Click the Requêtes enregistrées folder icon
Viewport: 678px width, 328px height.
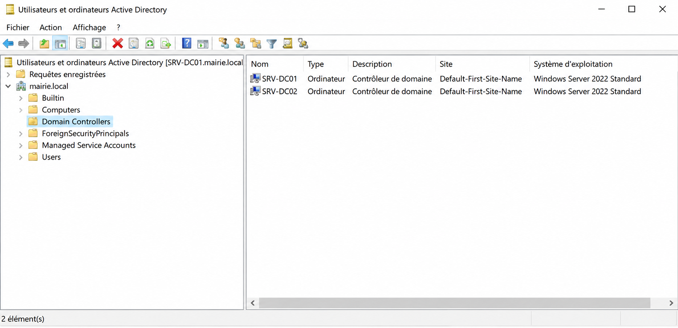tap(21, 74)
